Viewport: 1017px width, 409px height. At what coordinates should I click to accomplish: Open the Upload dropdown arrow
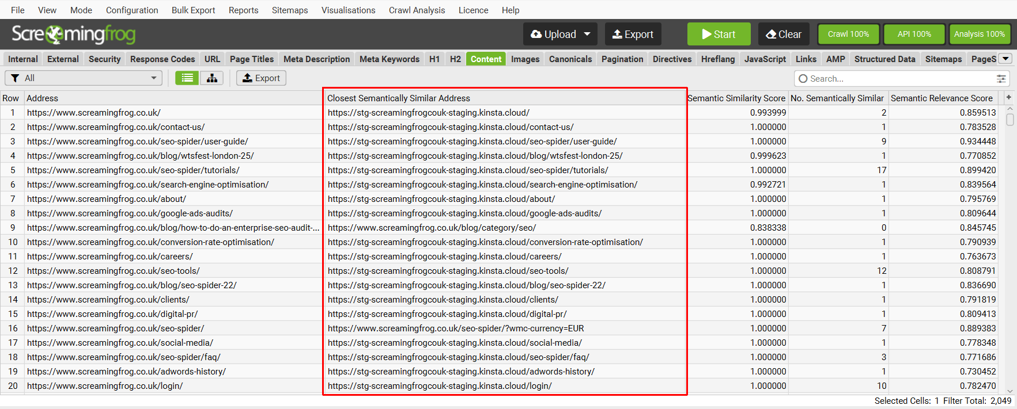click(587, 34)
